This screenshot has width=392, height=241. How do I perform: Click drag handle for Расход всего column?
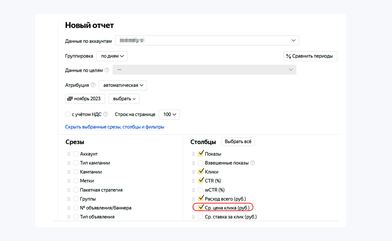point(194,199)
